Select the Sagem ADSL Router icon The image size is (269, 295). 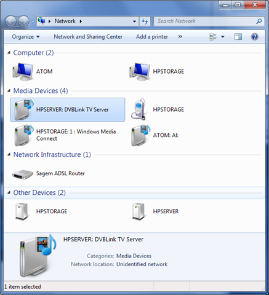tap(22, 174)
